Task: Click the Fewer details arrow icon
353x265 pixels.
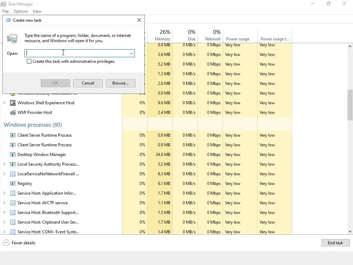Action: [x=6, y=243]
